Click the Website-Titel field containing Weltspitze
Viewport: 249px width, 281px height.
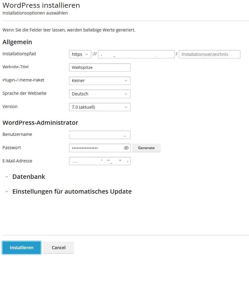100,67
